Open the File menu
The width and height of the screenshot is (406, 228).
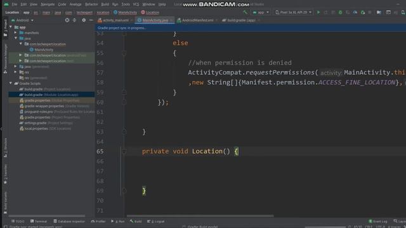point(15,4)
